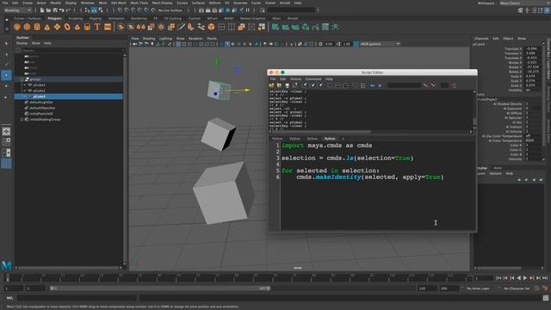This screenshot has height=310, width=551.
Task: Click the SVG shelf icon
Action: click(x=108, y=27)
